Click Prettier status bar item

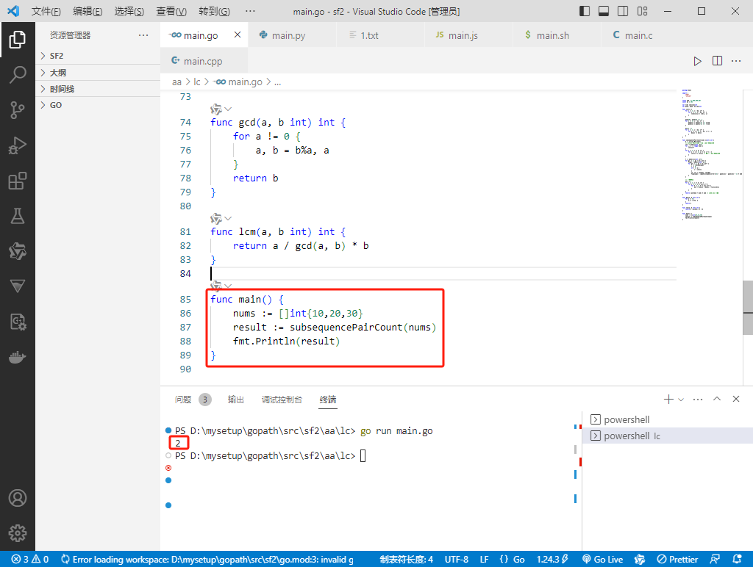[677, 559]
